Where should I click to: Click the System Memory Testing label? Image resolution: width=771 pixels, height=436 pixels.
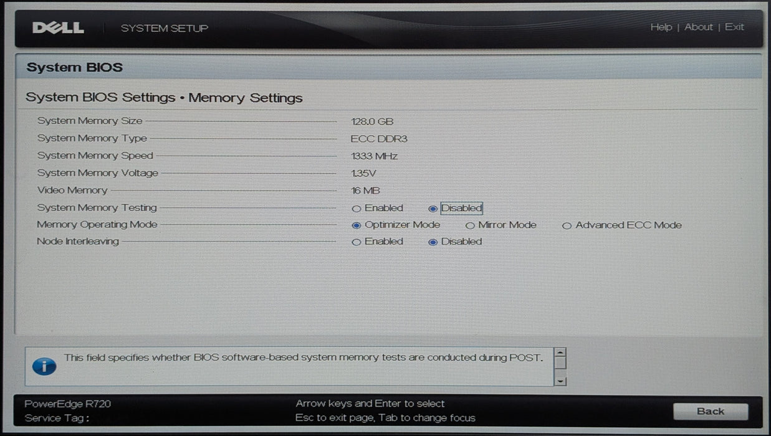tap(97, 207)
